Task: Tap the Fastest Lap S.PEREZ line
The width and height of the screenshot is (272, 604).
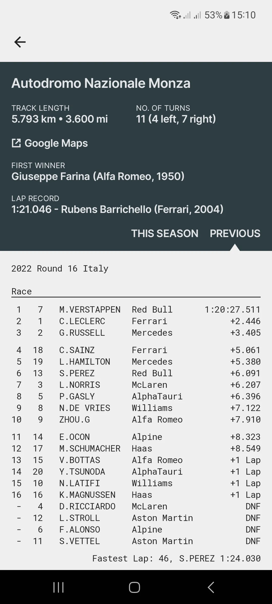Action: pos(176,558)
